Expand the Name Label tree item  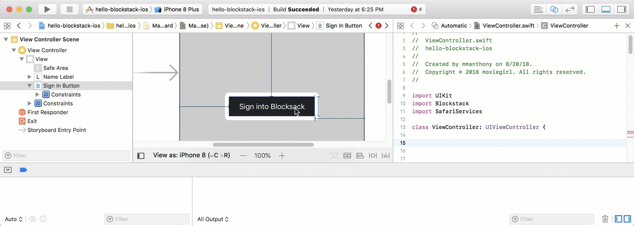click(x=30, y=77)
